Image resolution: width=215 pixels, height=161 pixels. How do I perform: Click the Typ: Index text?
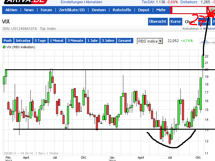tap(48, 29)
